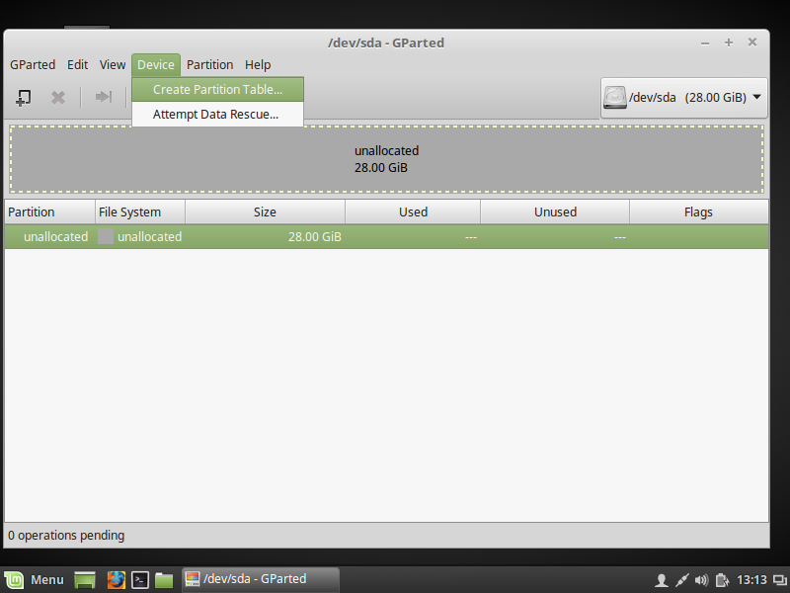Viewport: 790px width, 593px height.
Task: Click the '0 operations pending' status text
Action: pos(66,536)
